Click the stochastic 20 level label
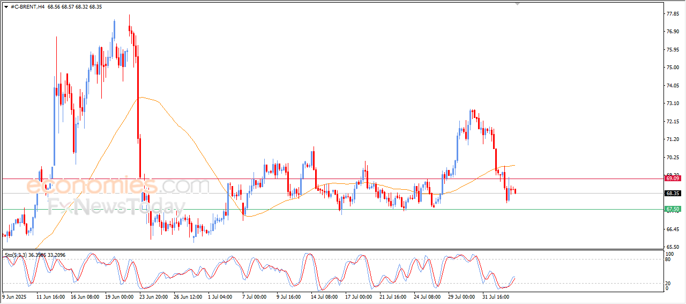Viewport: 686px width, 304px height. [x=668, y=283]
